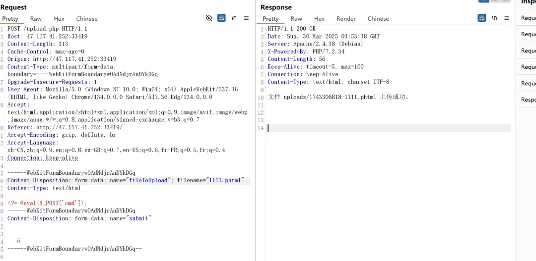
Task: Switch Request view to Raw tab
Action: coord(36,19)
